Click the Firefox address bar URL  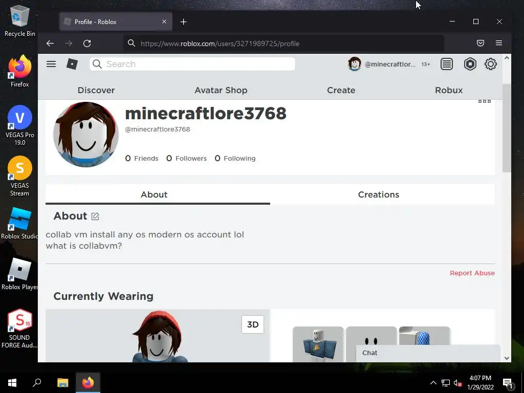click(220, 43)
